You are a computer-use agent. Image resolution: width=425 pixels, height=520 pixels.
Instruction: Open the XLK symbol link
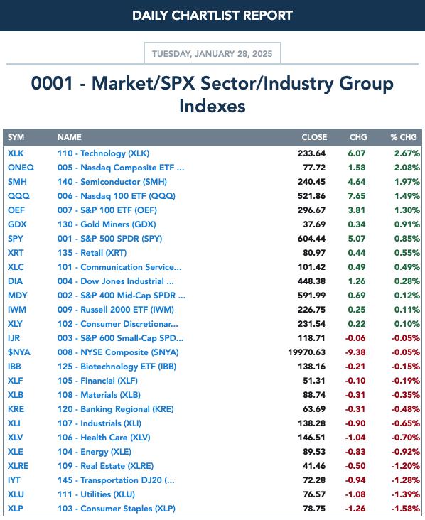tap(16, 153)
